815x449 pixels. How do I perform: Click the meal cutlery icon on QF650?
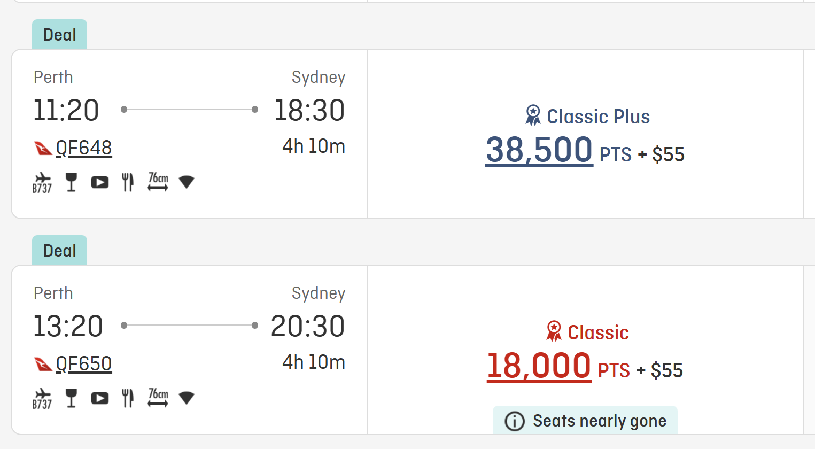[128, 398]
